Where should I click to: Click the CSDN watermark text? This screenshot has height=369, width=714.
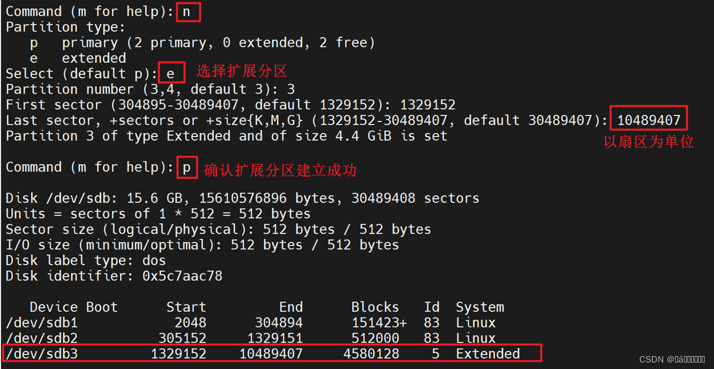pos(672,360)
